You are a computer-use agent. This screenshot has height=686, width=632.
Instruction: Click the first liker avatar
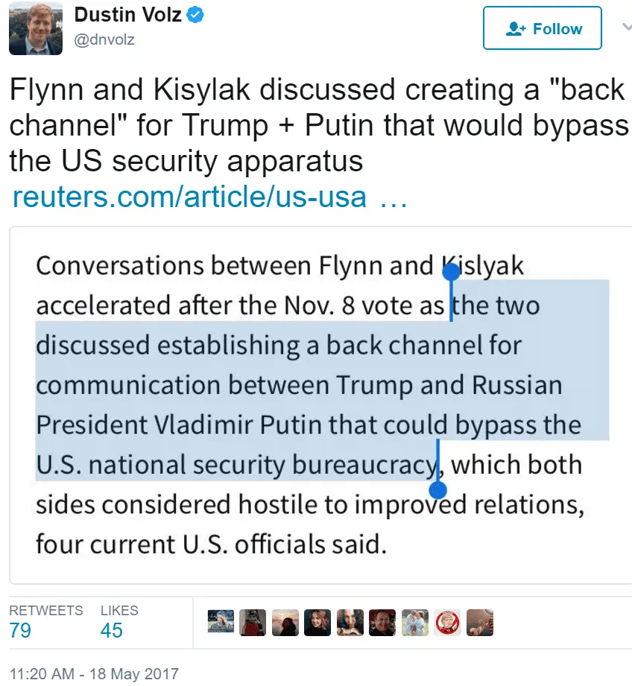point(221,623)
